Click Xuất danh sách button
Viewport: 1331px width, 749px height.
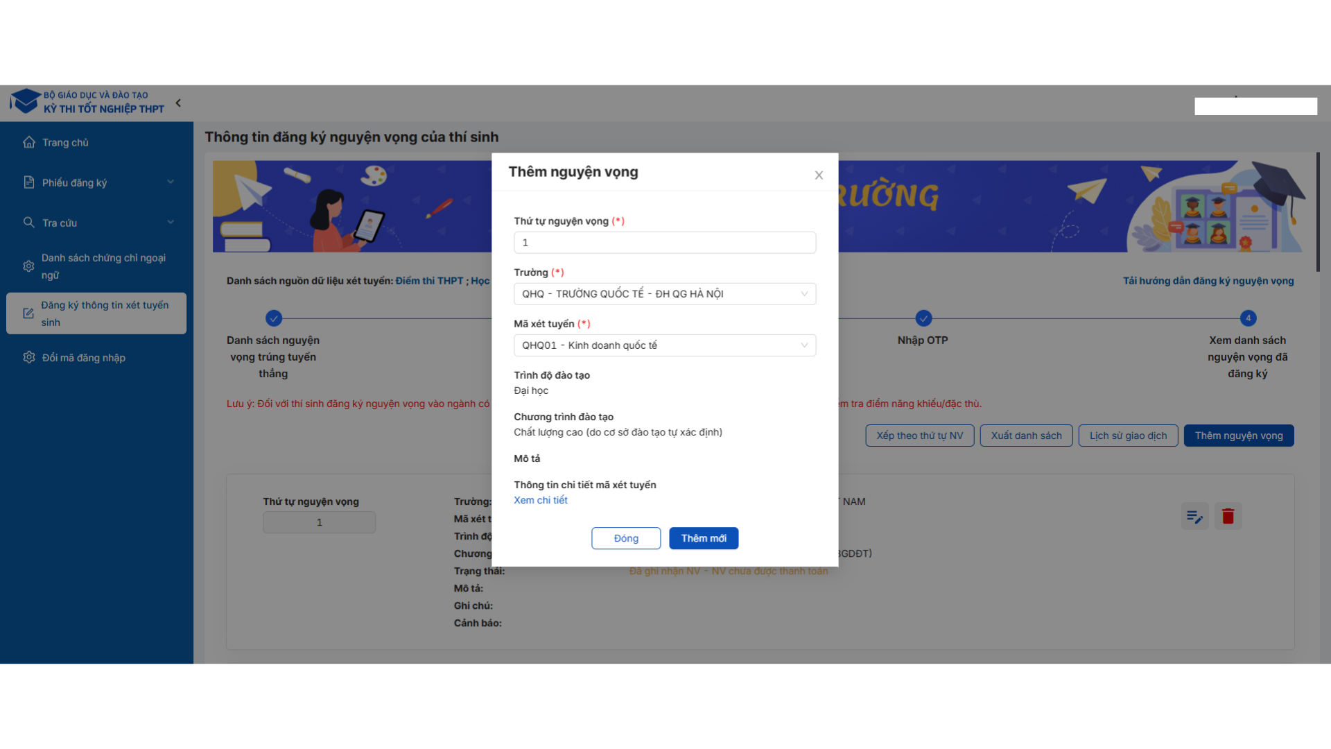(1026, 436)
